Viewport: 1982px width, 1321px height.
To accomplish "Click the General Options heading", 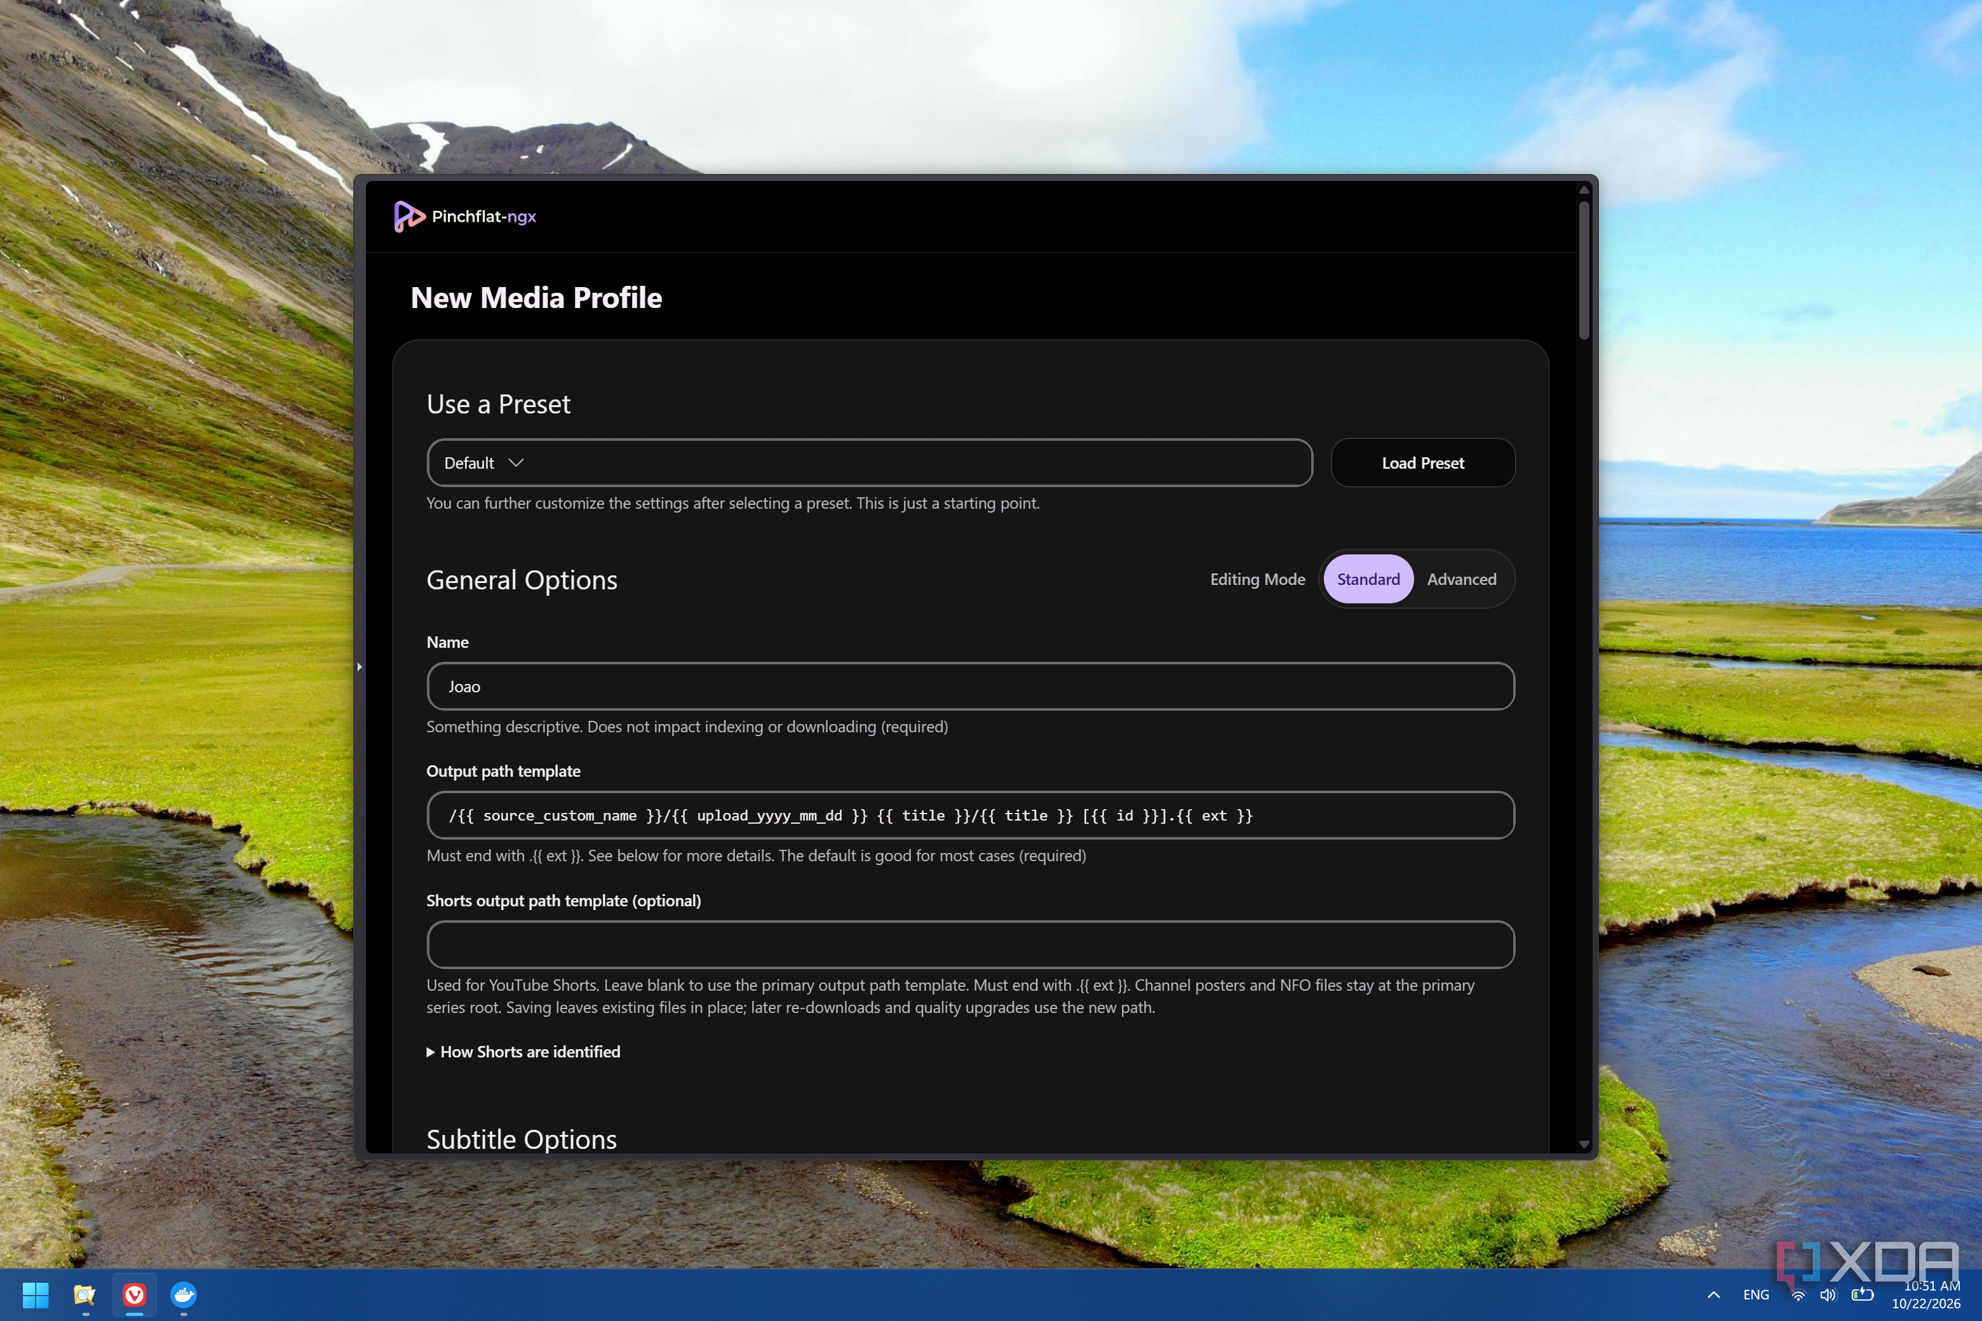I will (522, 580).
